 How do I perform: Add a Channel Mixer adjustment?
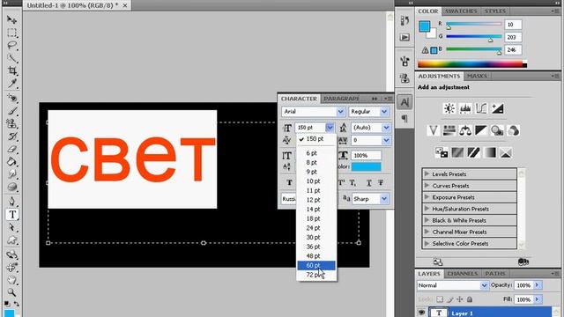tap(513, 130)
